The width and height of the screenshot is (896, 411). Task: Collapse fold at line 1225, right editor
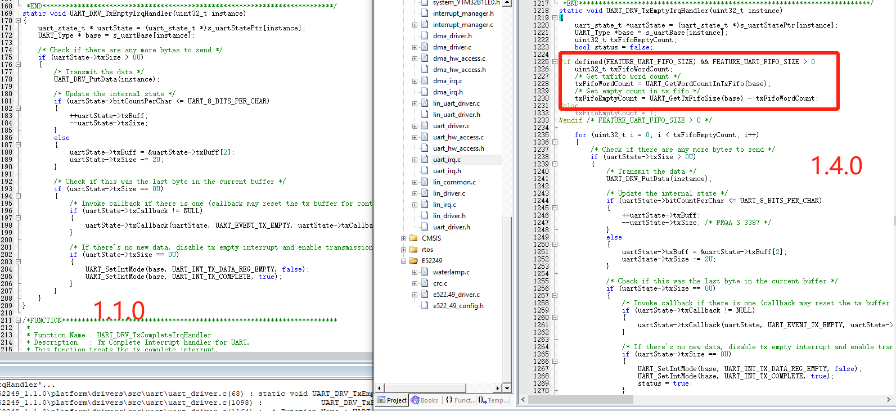click(x=555, y=62)
